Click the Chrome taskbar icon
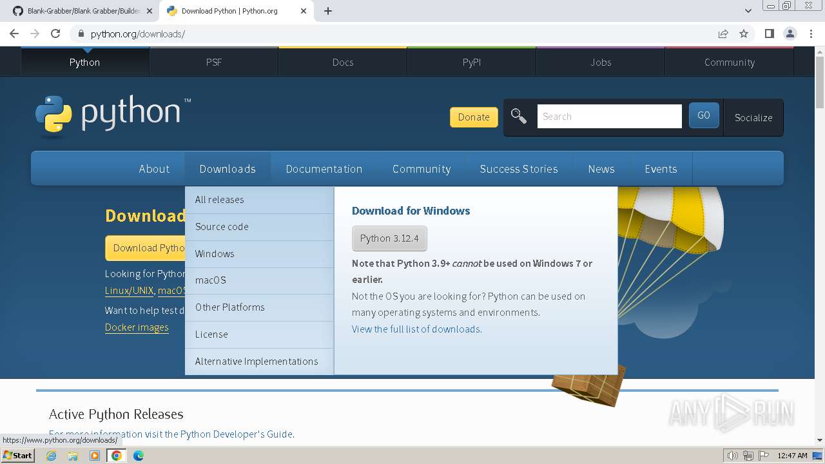 (117, 456)
